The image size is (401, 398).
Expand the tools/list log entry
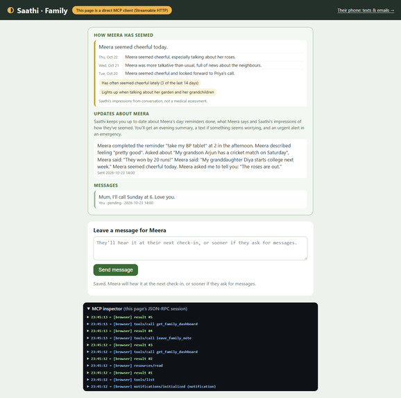121,379
